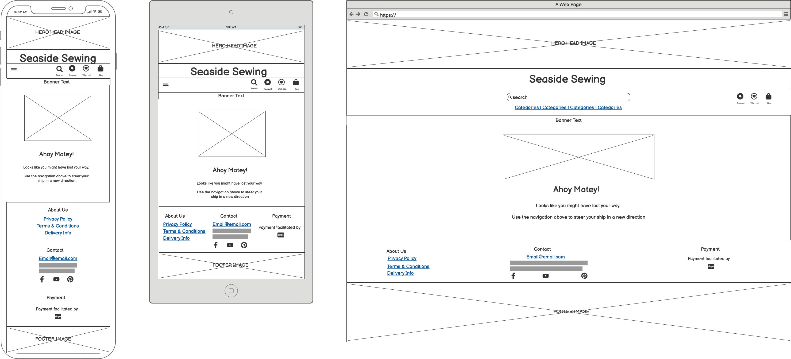Viewport: 791px width, 359px height.
Task: Click the browser forward arrow
Action: coord(358,14)
